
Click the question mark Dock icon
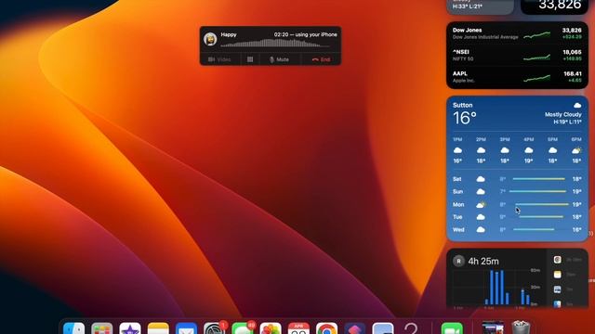411,328
